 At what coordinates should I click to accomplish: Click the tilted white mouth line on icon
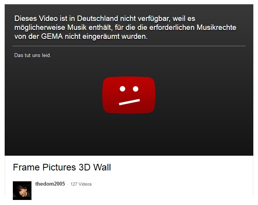click(x=129, y=102)
